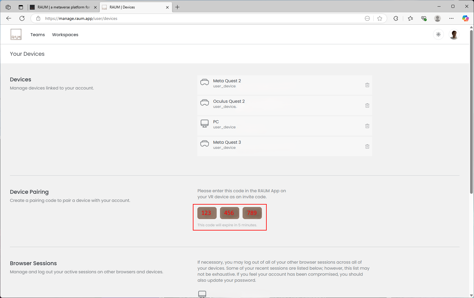Viewport: 474px width, 298px height.
Task: Select pairing code block 789
Action: (x=252, y=213)
